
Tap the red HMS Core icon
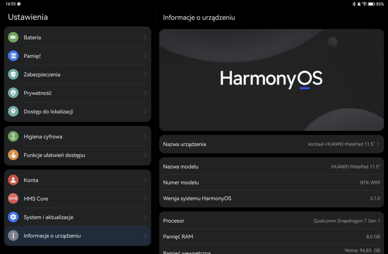[13, 199]
